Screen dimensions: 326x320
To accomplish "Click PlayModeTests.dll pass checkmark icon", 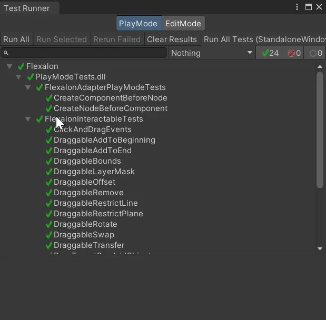I will (x=31, y=77).
